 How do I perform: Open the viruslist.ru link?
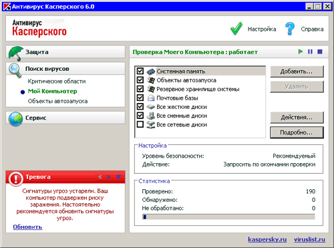coord(309,239)
